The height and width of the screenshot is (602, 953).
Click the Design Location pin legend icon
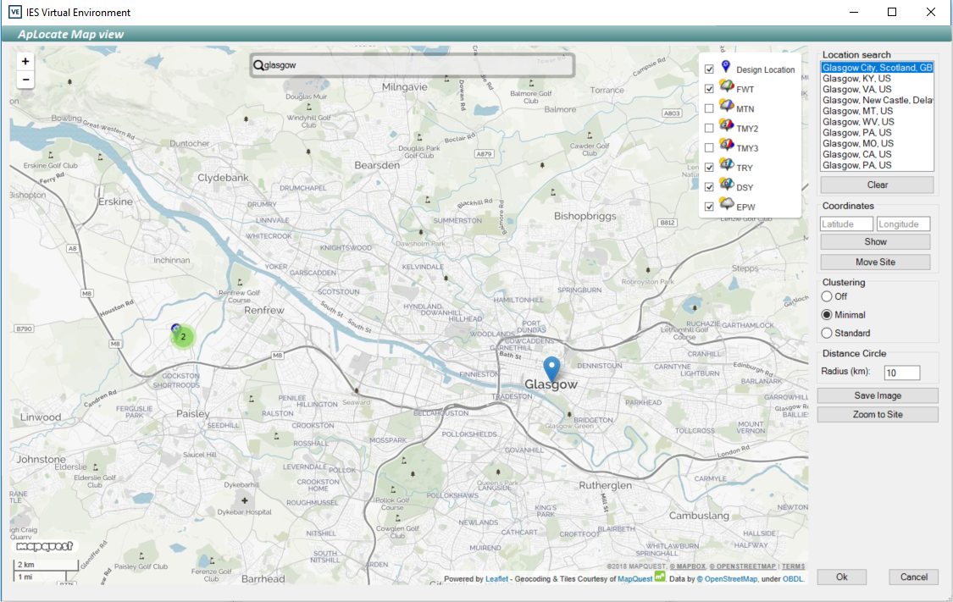[x=725, y=68]
